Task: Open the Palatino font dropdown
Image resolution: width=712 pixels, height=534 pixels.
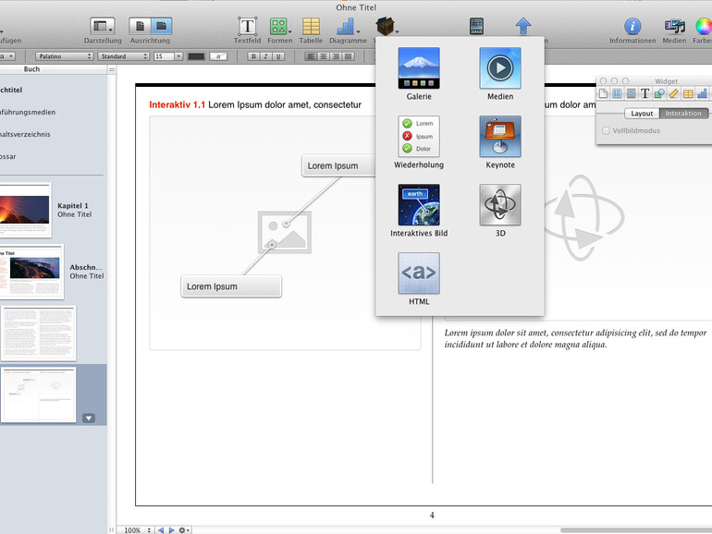Action: click(64, 56)
